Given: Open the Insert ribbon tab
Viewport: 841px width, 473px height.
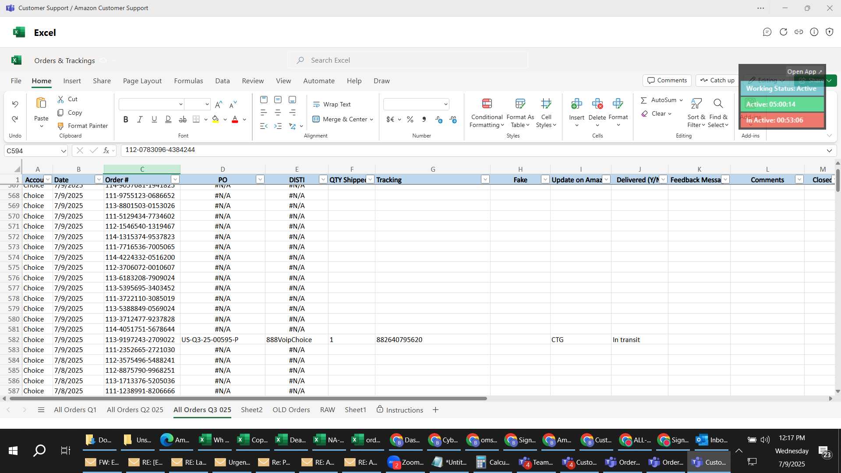Looking at the screenshot, I should pyautogui.click(x=72, y=81).
